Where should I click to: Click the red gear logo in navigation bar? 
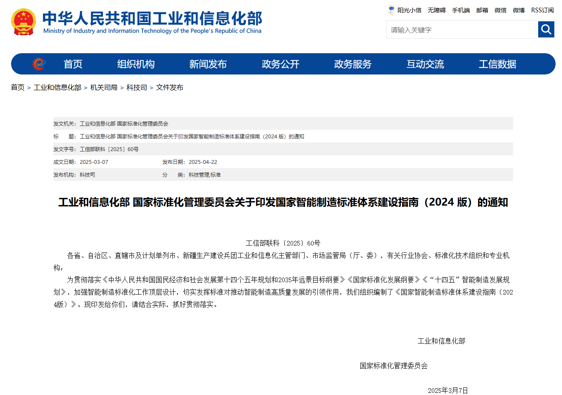(39, 64)
